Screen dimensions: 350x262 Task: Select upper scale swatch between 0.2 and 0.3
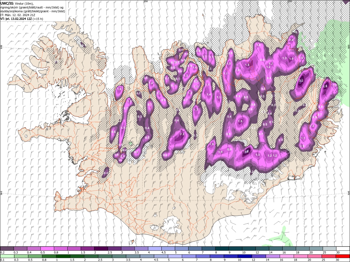[x=7, y=249]
